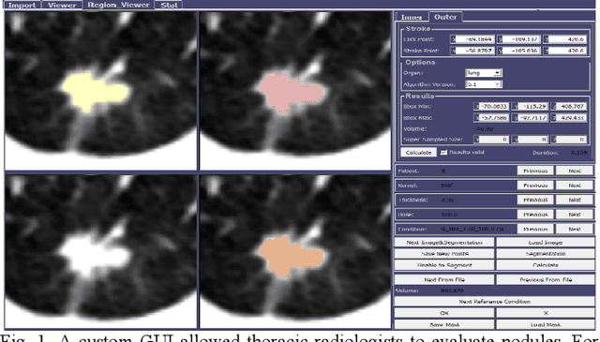The image size is (600, 342).
Task: Select Previous kernel
Action: point(535,186)
